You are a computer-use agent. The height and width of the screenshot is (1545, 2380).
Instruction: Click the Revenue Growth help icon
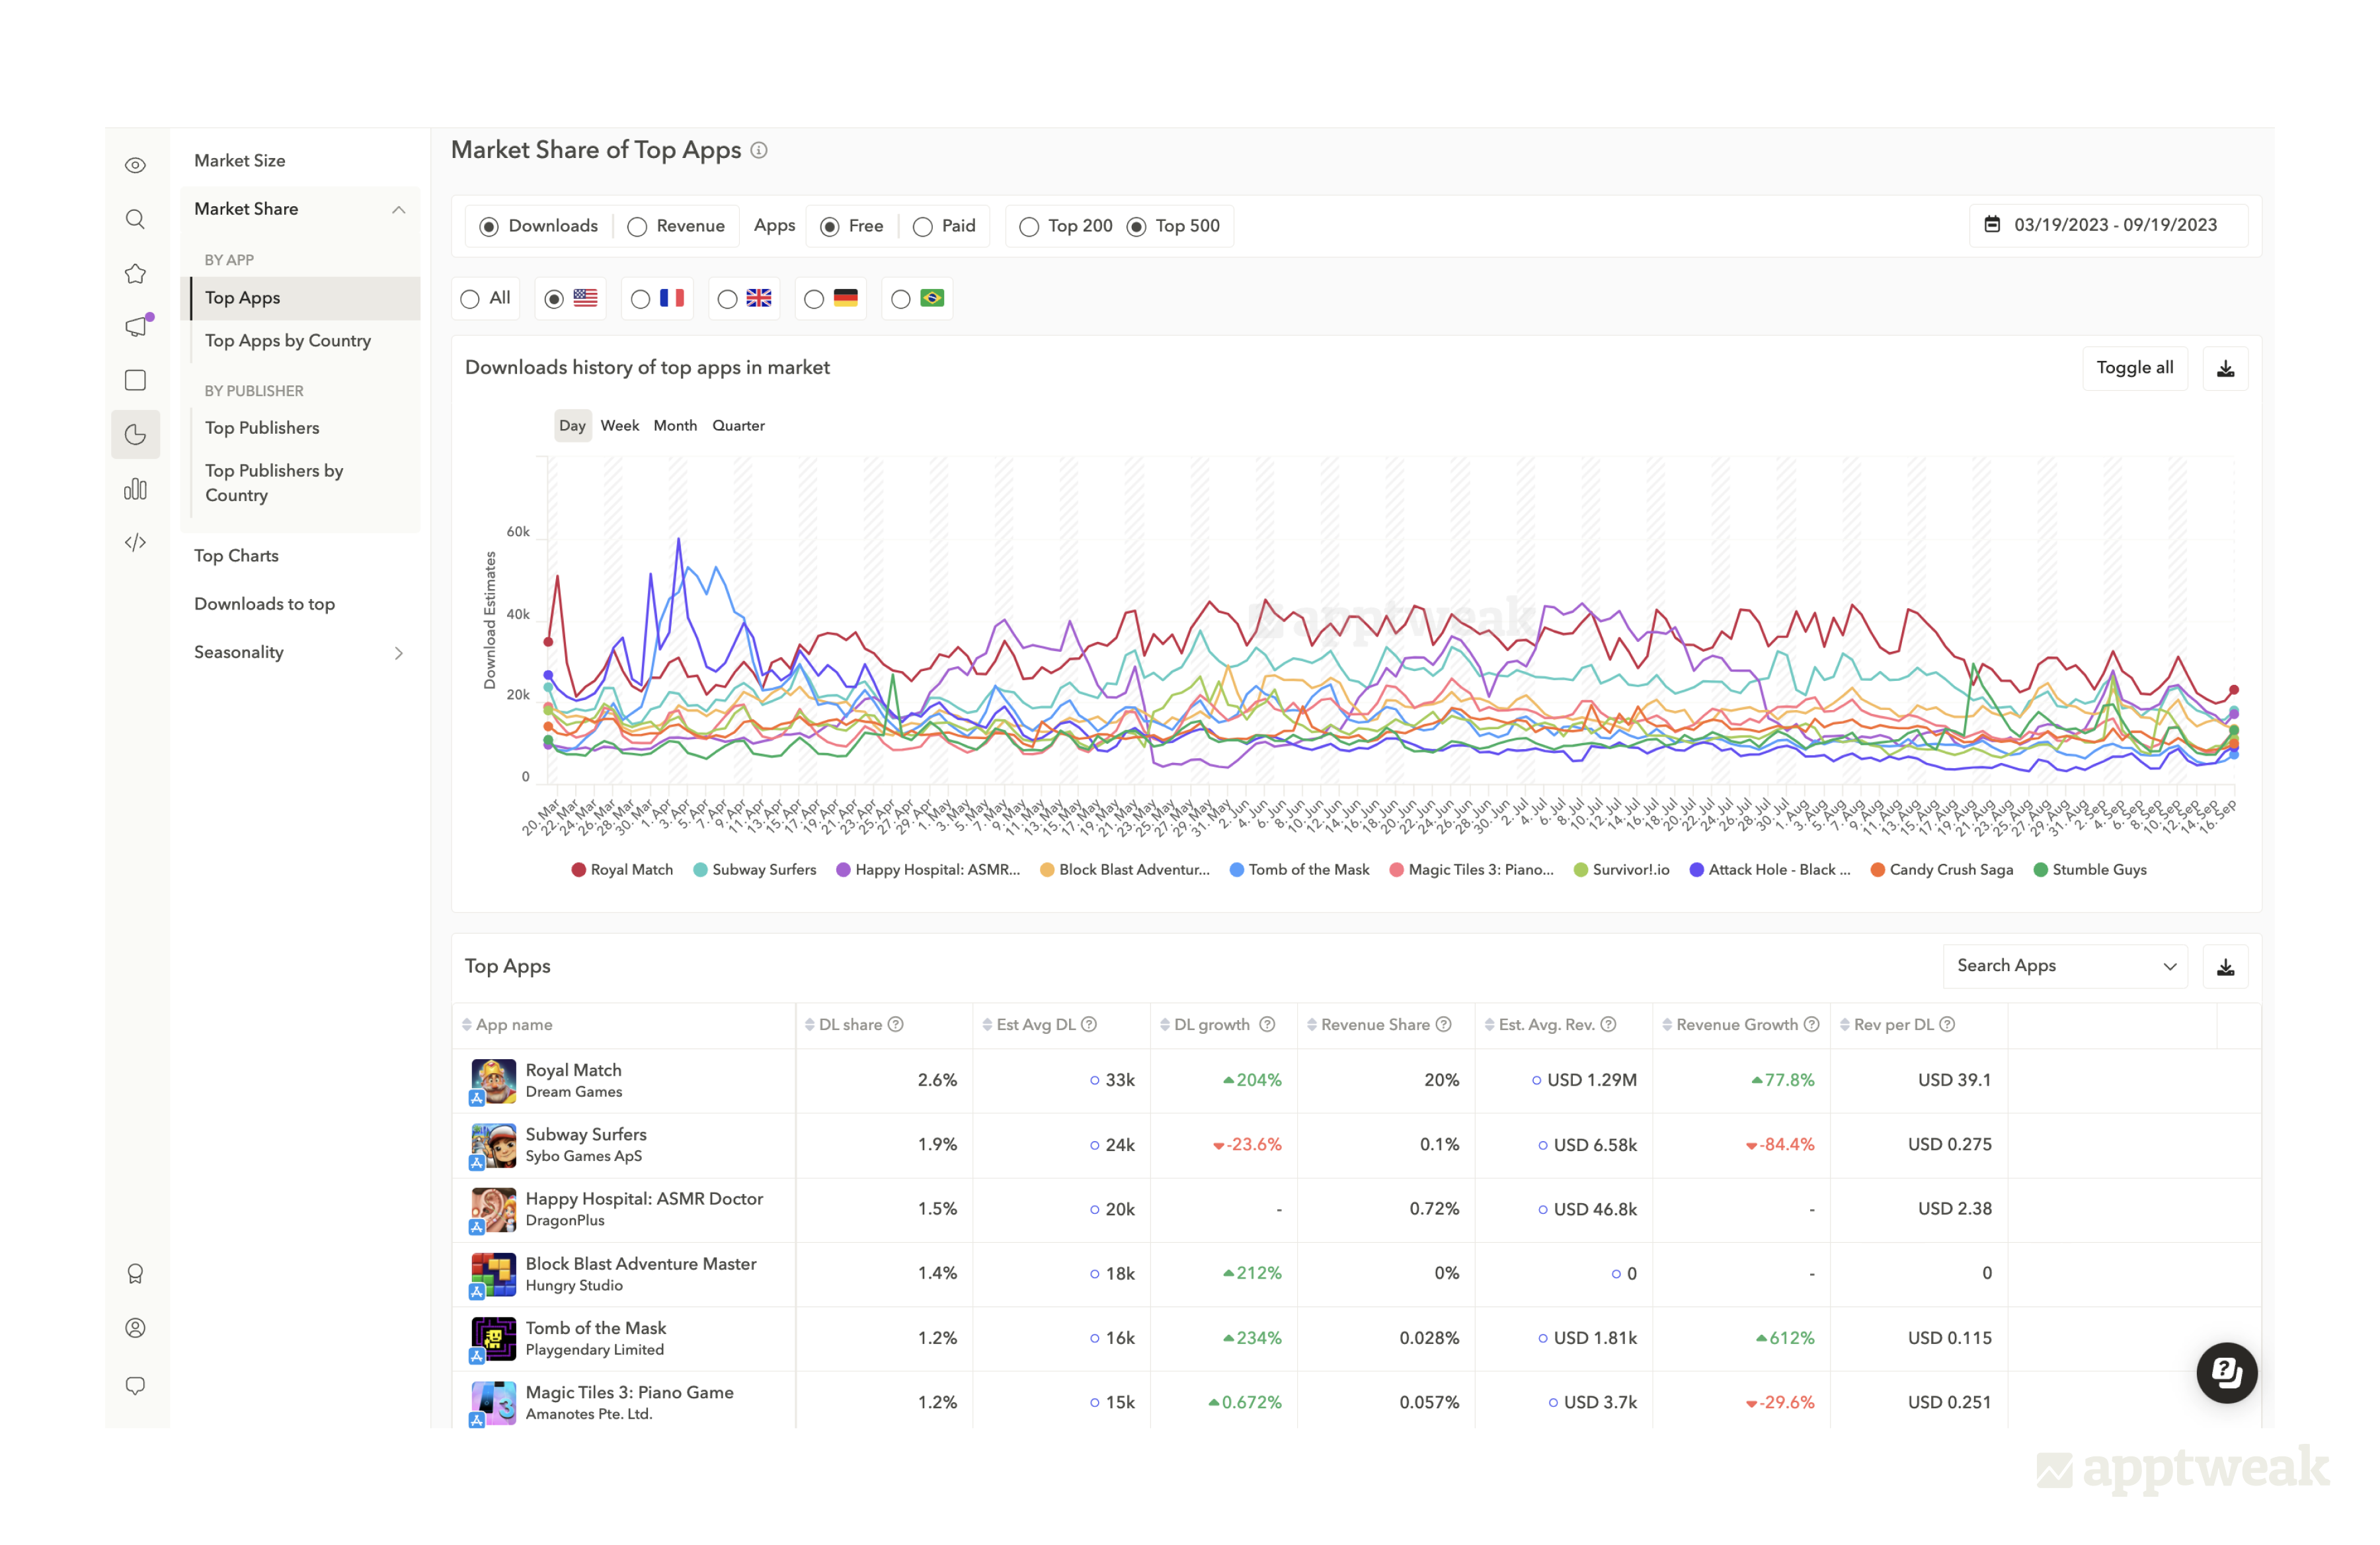pos(1811,1024)
